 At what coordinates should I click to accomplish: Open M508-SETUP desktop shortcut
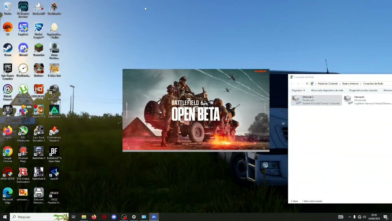click(8, 173)
